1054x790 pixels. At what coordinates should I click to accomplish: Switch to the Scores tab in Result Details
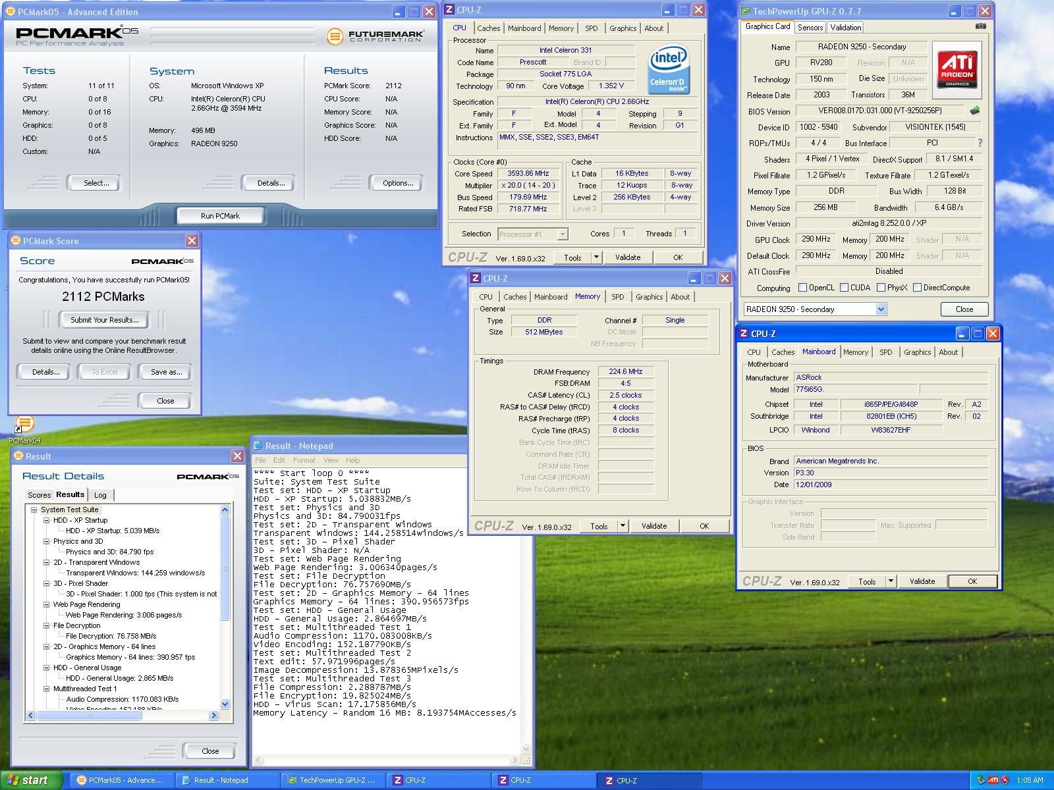(x=39, y=495)
